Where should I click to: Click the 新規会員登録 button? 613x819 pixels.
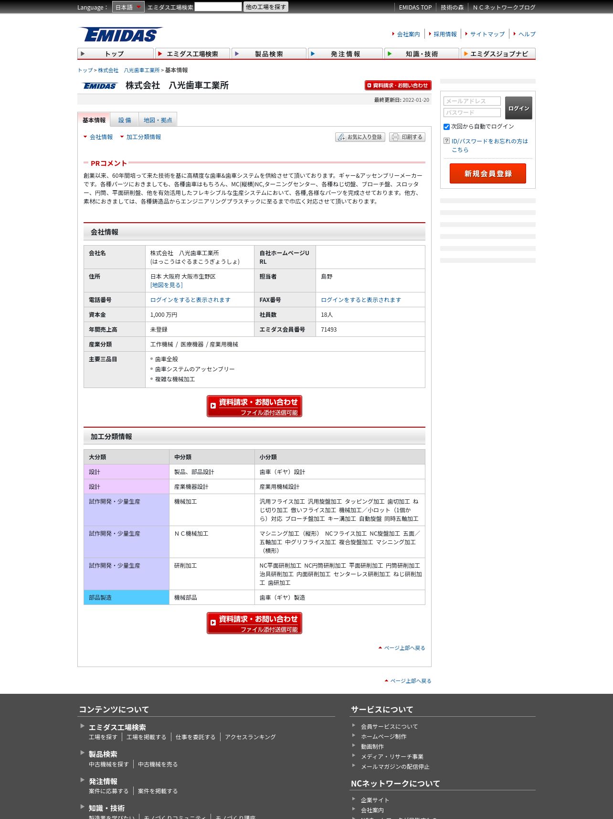488,173
